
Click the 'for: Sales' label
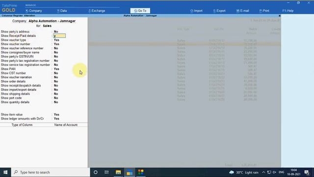44,26
